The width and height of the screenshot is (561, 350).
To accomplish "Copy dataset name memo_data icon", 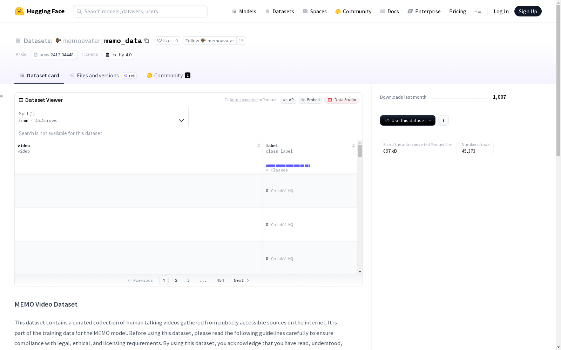I will point(147,41).
